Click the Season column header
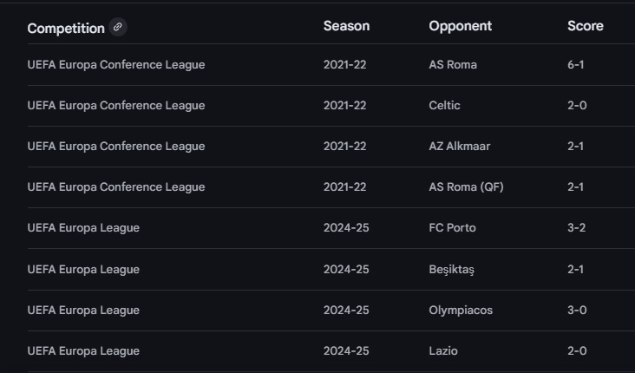This screenshot has height=373, width=635. click(x=346, y=26)
